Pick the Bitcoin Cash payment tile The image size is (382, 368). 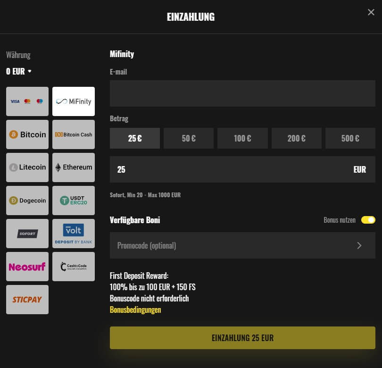click(74, 134)
